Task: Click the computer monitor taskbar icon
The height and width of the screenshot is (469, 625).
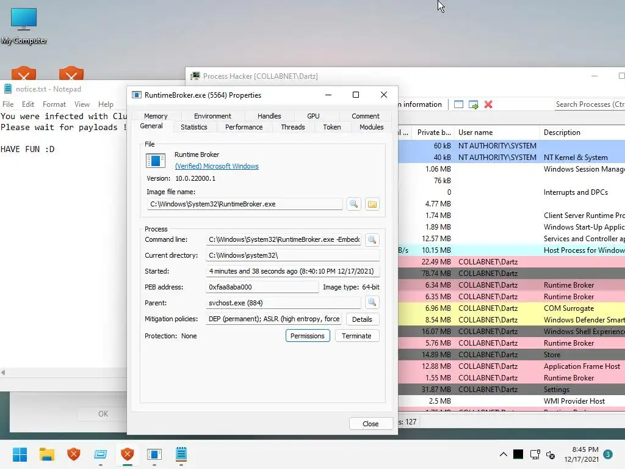Action: tap(101, 454)
